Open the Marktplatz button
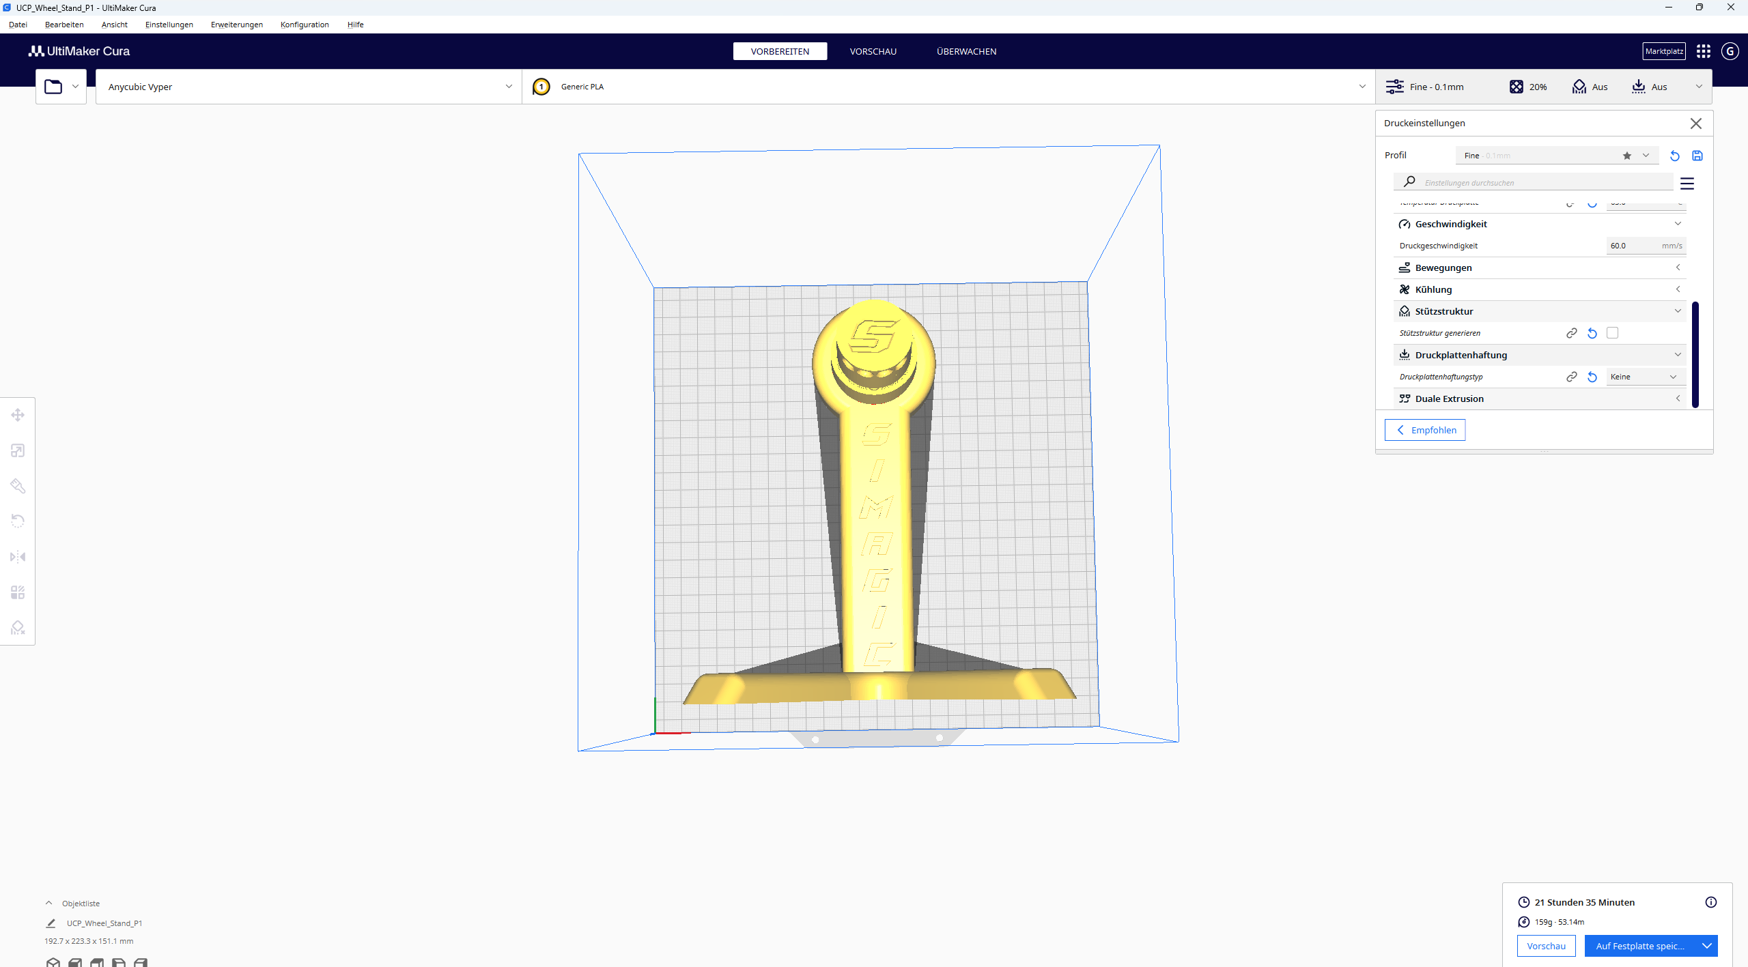Screen dimensions: 1748x967 point(1664,51)
